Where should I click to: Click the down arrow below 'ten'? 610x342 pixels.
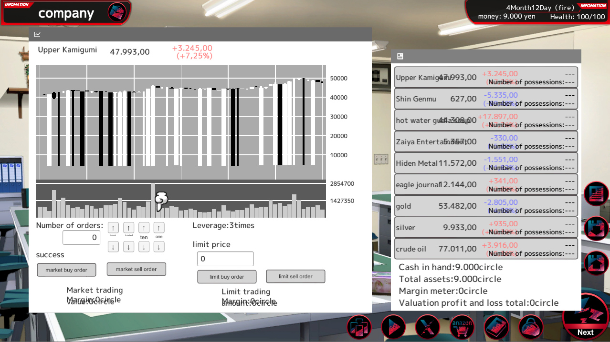[x=144, y=247]
